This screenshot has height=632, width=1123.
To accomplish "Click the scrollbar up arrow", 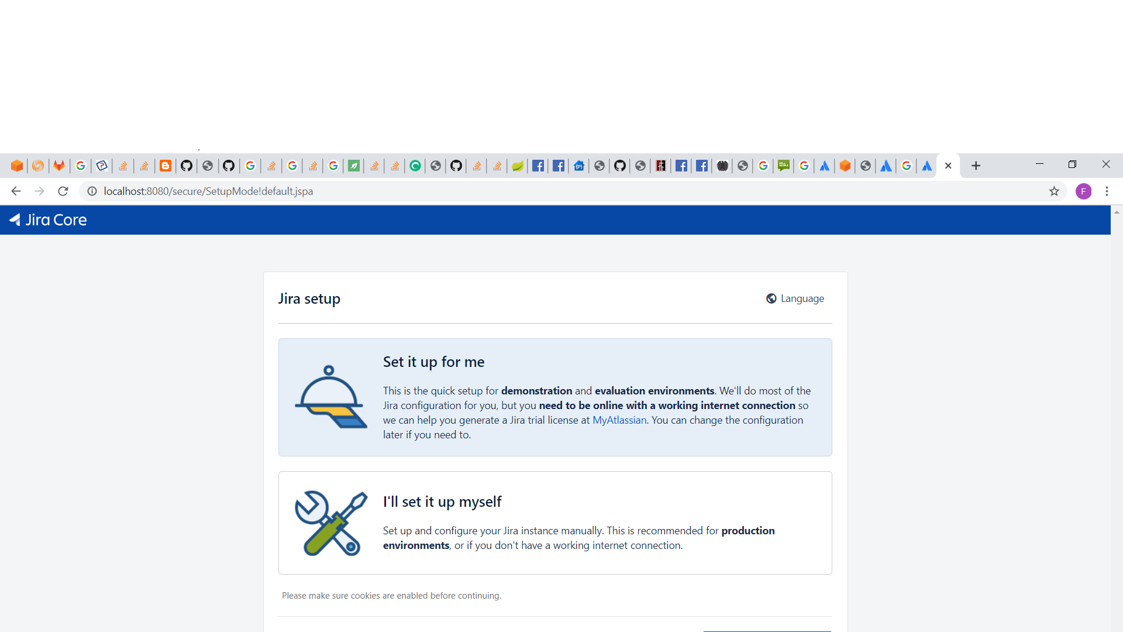I will (x=1117, y=212).
